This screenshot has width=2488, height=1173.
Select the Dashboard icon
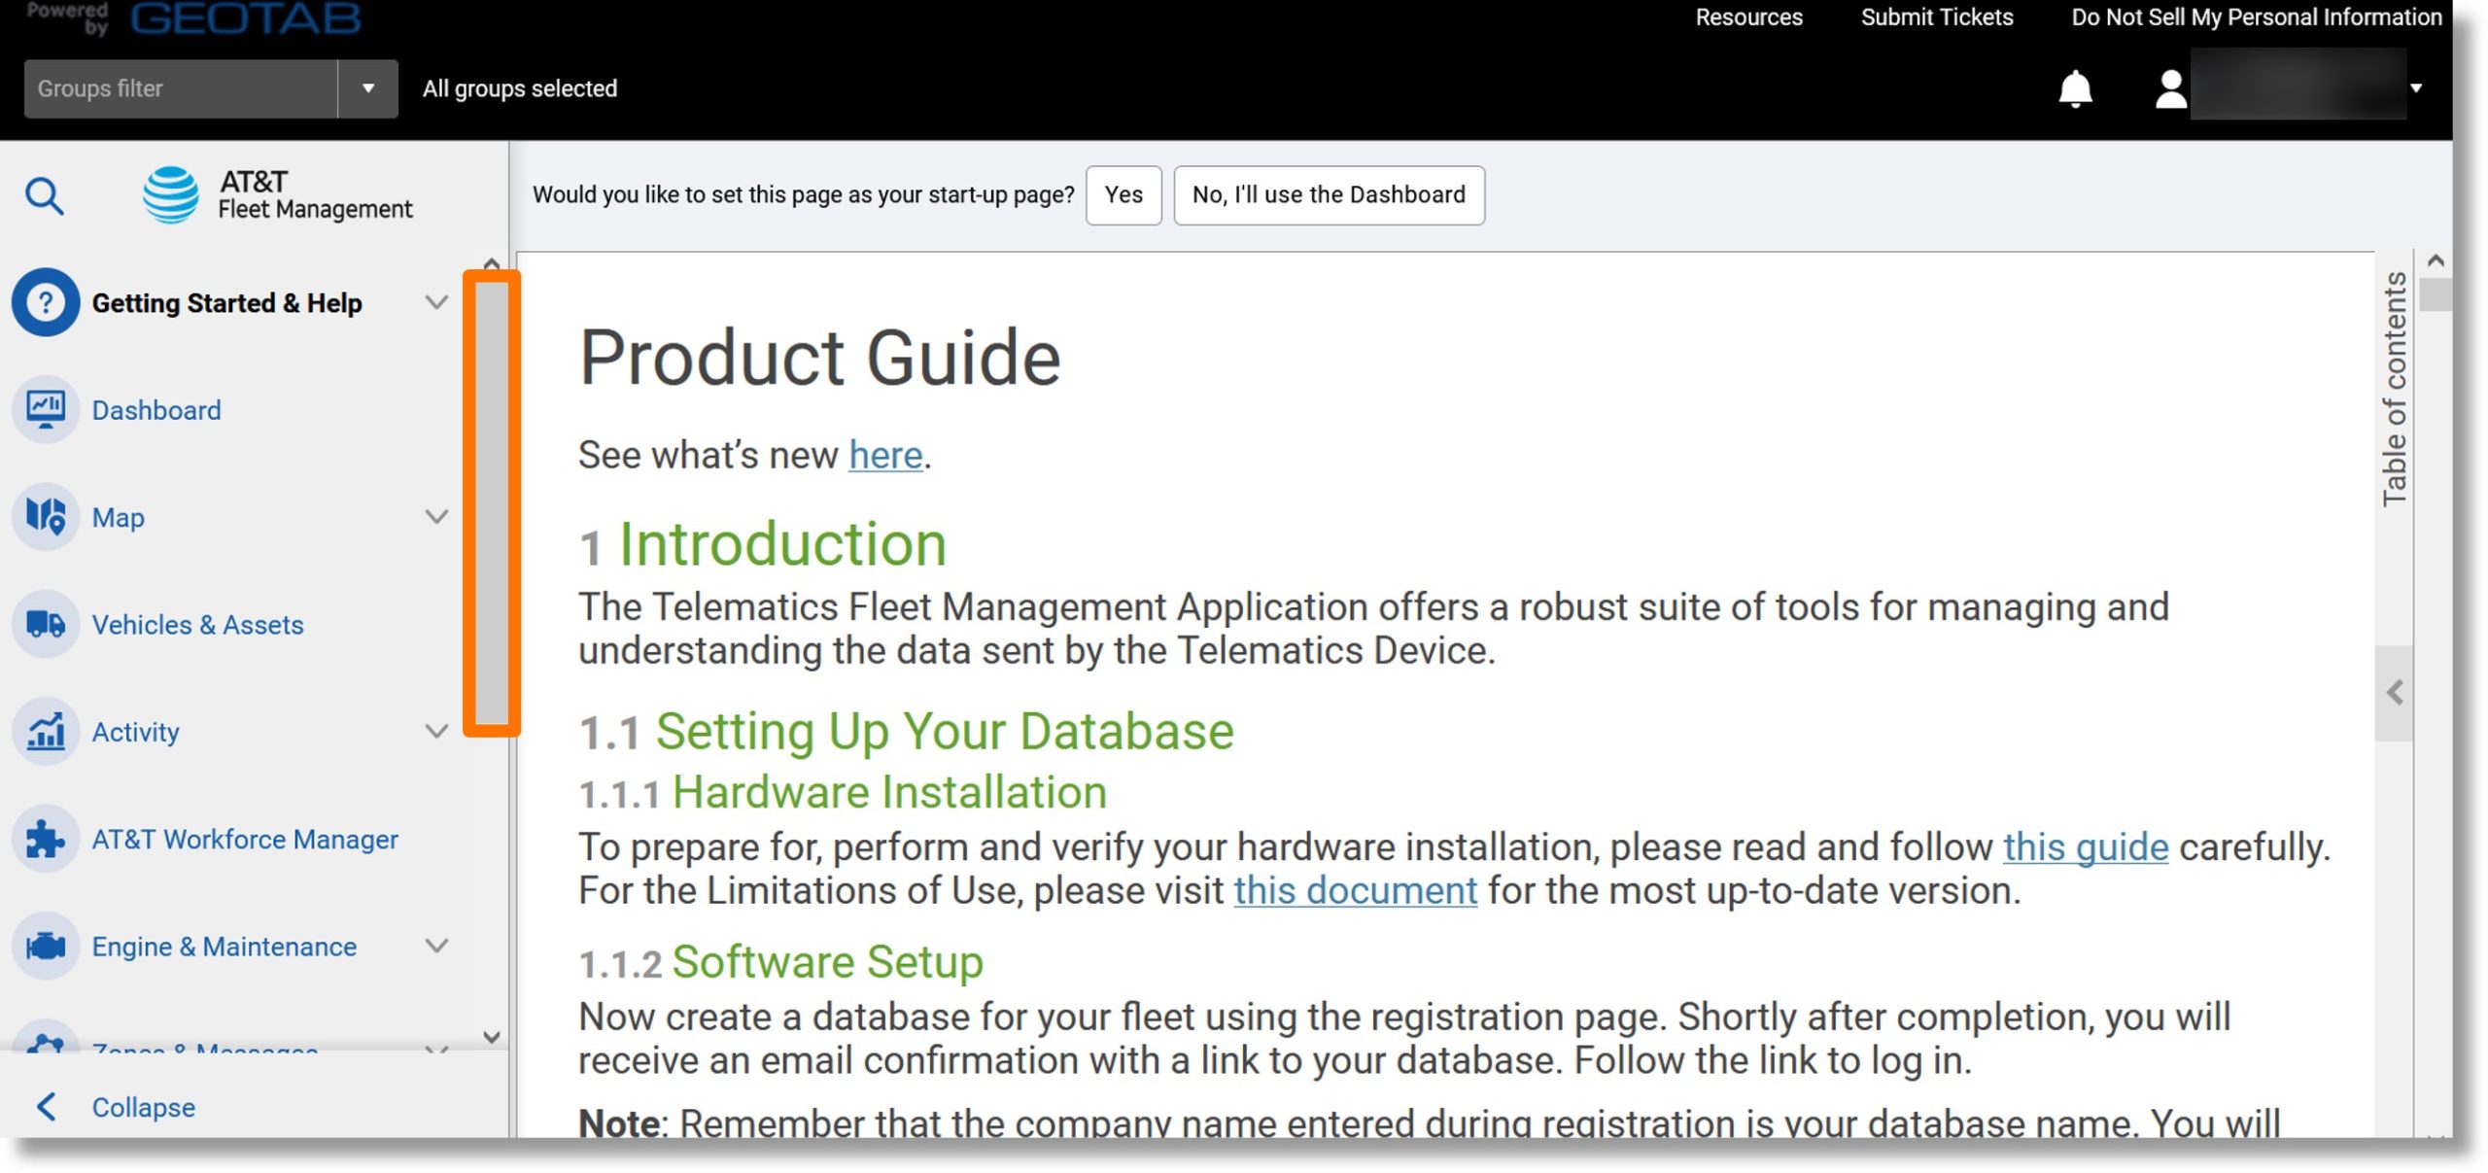46,408
